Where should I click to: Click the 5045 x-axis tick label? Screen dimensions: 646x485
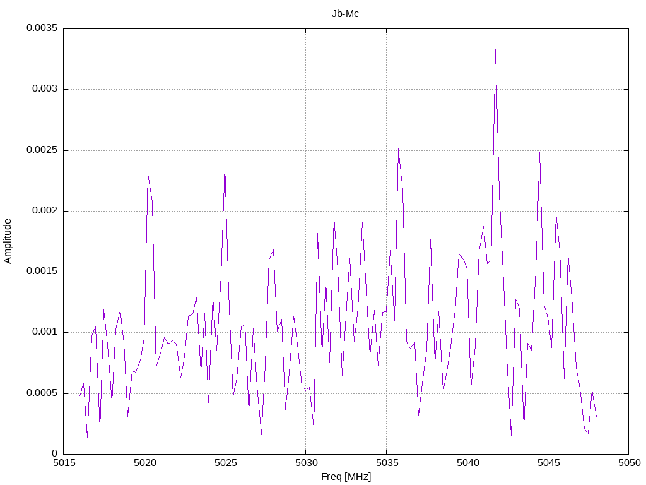coord(548,463)
